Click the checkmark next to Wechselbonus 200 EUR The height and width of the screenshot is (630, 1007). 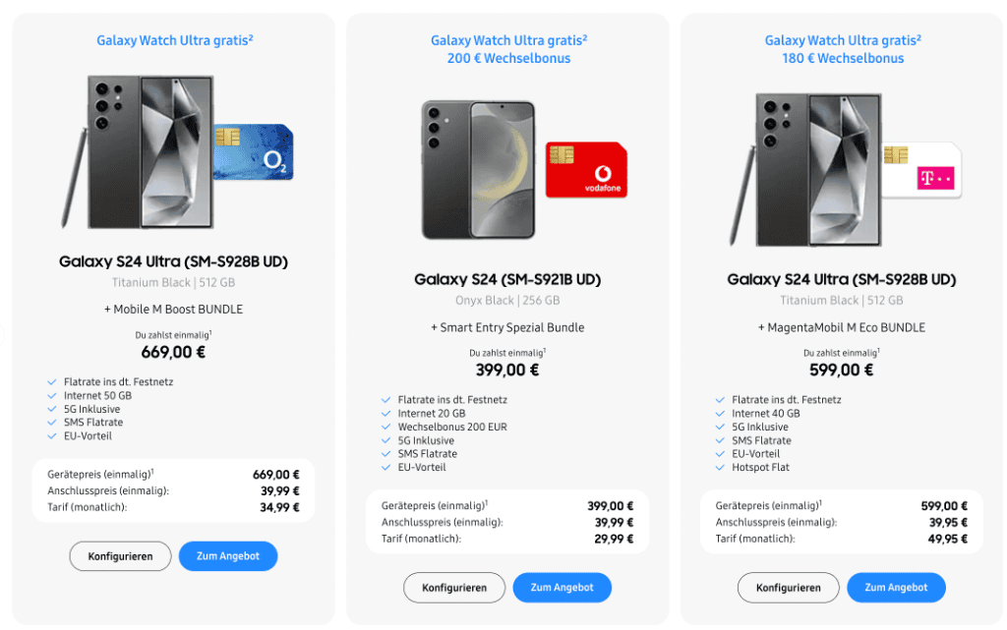click(385, 428)
